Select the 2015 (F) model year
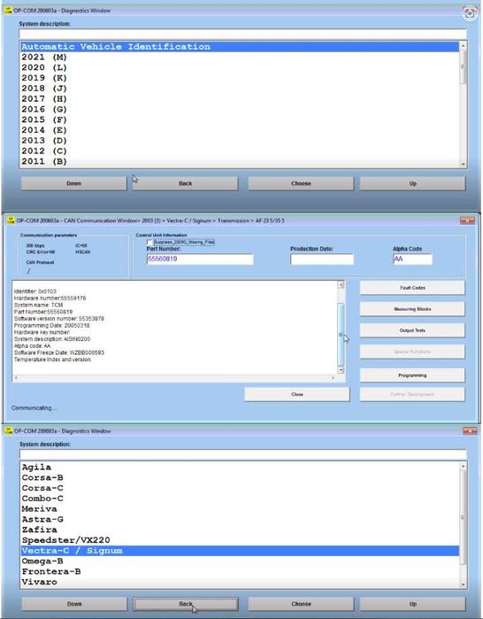 (x=240, y=120)
